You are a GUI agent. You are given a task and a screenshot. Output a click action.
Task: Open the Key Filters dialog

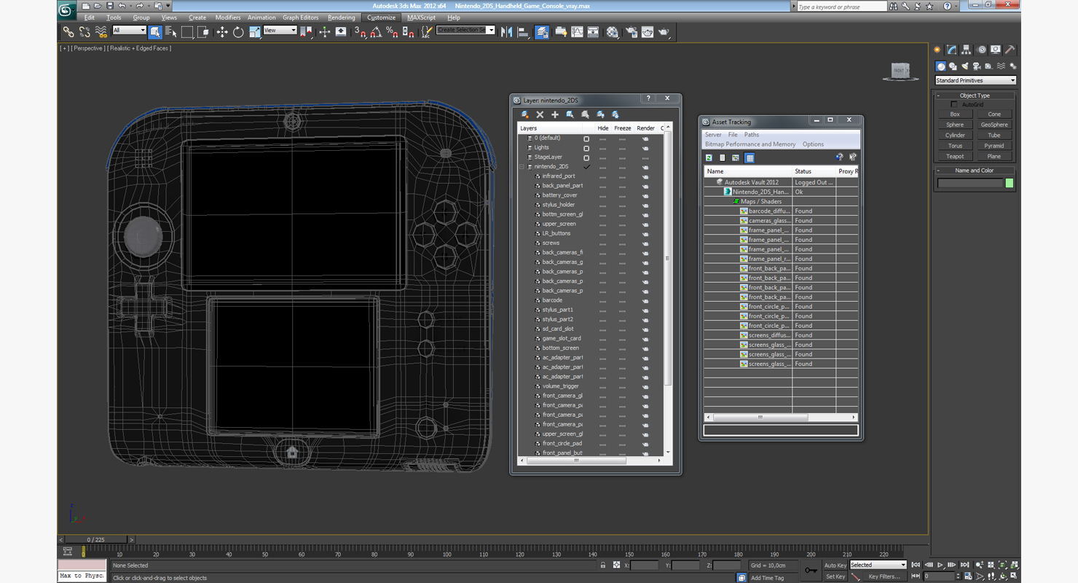click(884, 576)
